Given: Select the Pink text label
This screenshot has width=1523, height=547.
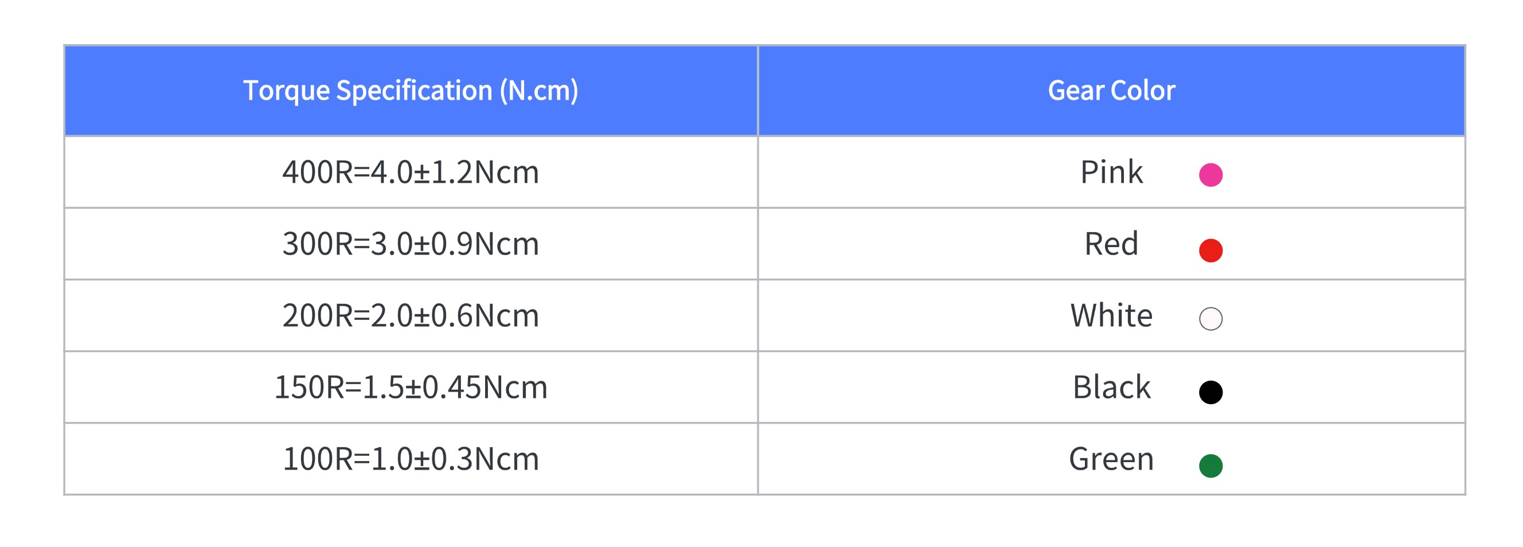Looking at the screenshot, I should 1111,172.
